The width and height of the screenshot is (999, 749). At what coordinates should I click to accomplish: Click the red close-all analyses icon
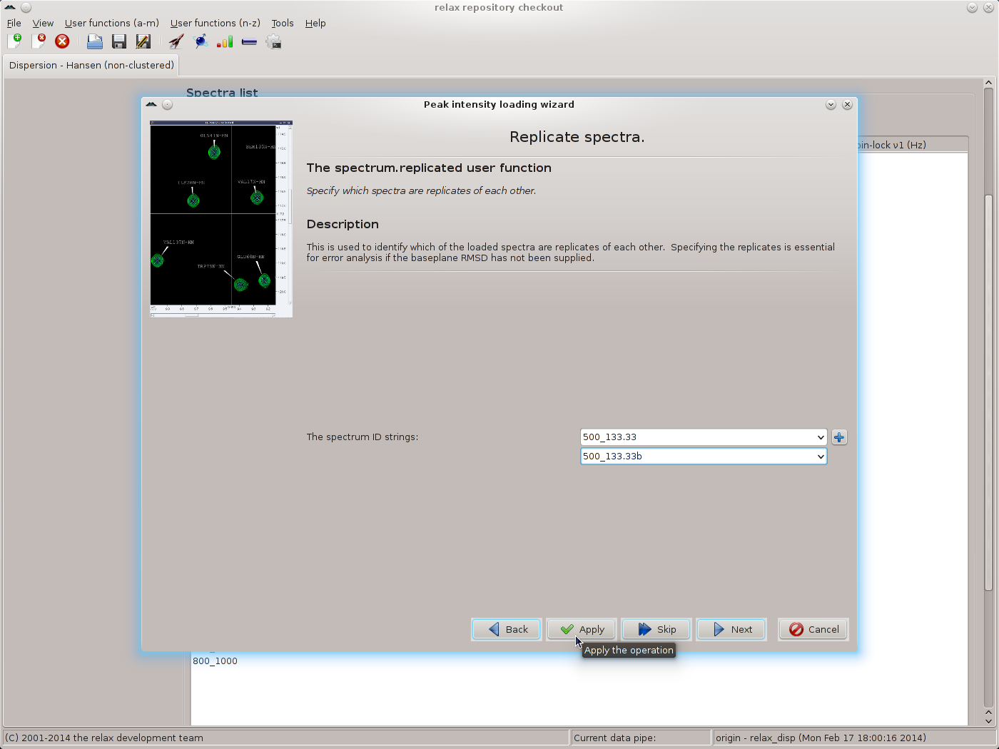click(62, 41)
